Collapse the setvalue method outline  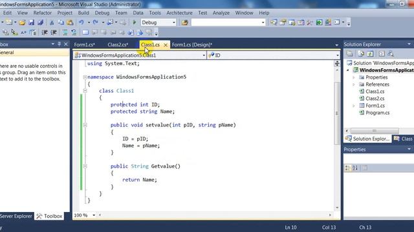tap(85, 125)
